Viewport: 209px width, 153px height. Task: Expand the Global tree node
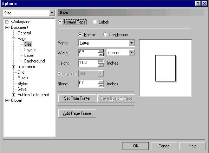(x=7, y=100)
